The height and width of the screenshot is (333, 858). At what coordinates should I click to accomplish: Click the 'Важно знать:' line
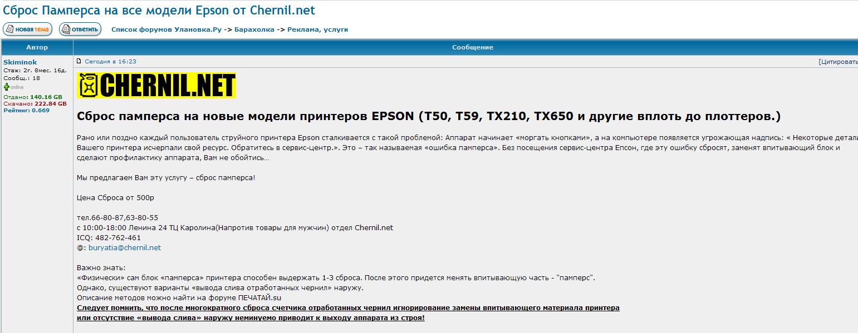(x=101, y=267)
